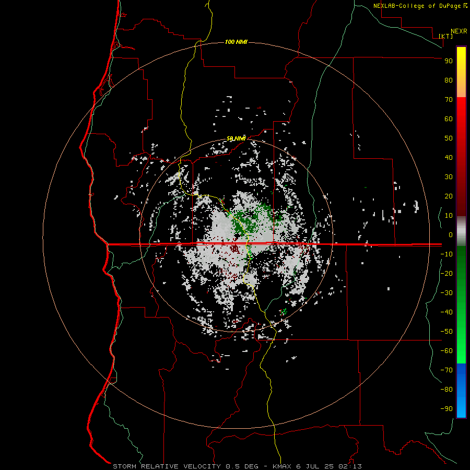Click the 0 value on velocity scale

pyautogui.click(x=451, y=235)
